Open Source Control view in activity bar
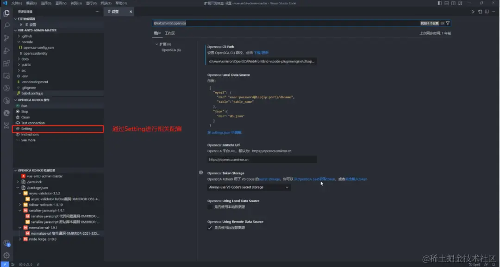This screenshot has width=500, height=267. pos(6,38)
